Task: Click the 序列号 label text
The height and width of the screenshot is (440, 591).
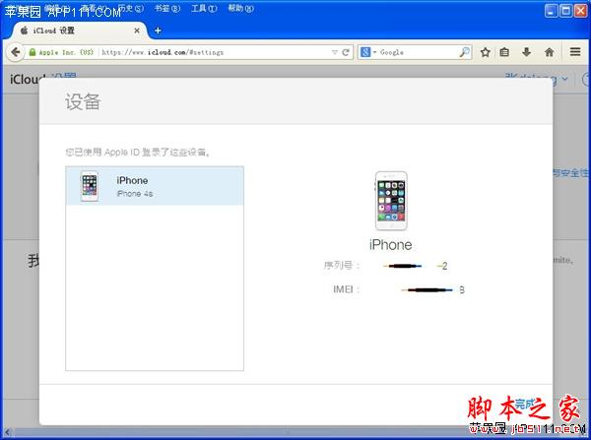Action: click(341, 266)
